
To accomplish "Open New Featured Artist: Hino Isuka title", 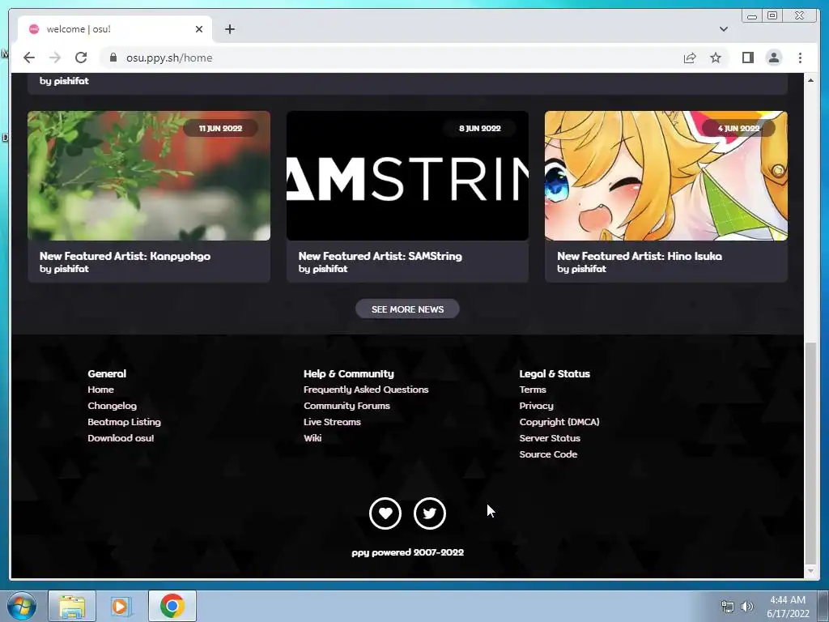I will pos(640,256).
